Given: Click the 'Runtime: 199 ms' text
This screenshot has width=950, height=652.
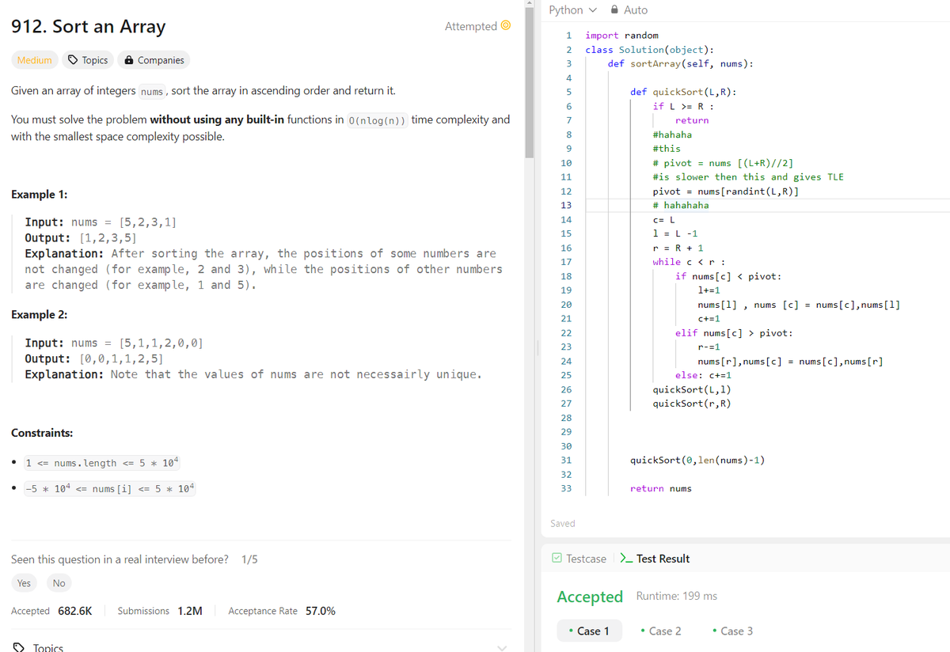Looking at the screenshot, I should click(677, 596).
